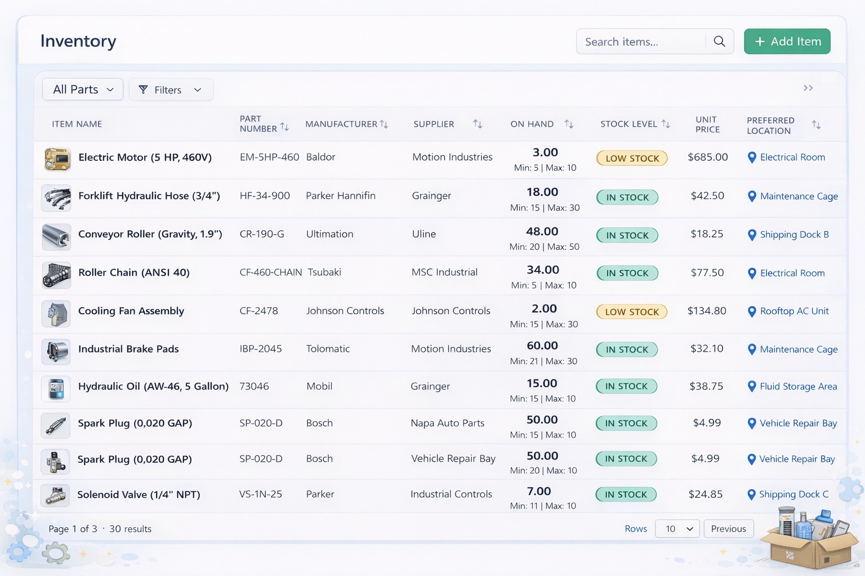Viewport: 865px width, 576px height.
Task: Open Electric Motor item thumbnail
Action: tap(57, 159)
